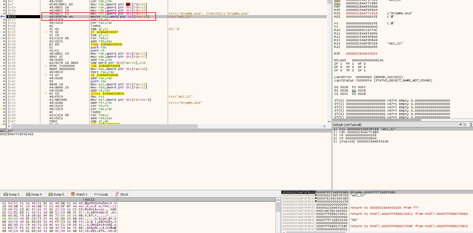Click the jump arrow marker on the jne row
Image resolution: width=473 pixels, height=233 pixels.
pos(46,66)
